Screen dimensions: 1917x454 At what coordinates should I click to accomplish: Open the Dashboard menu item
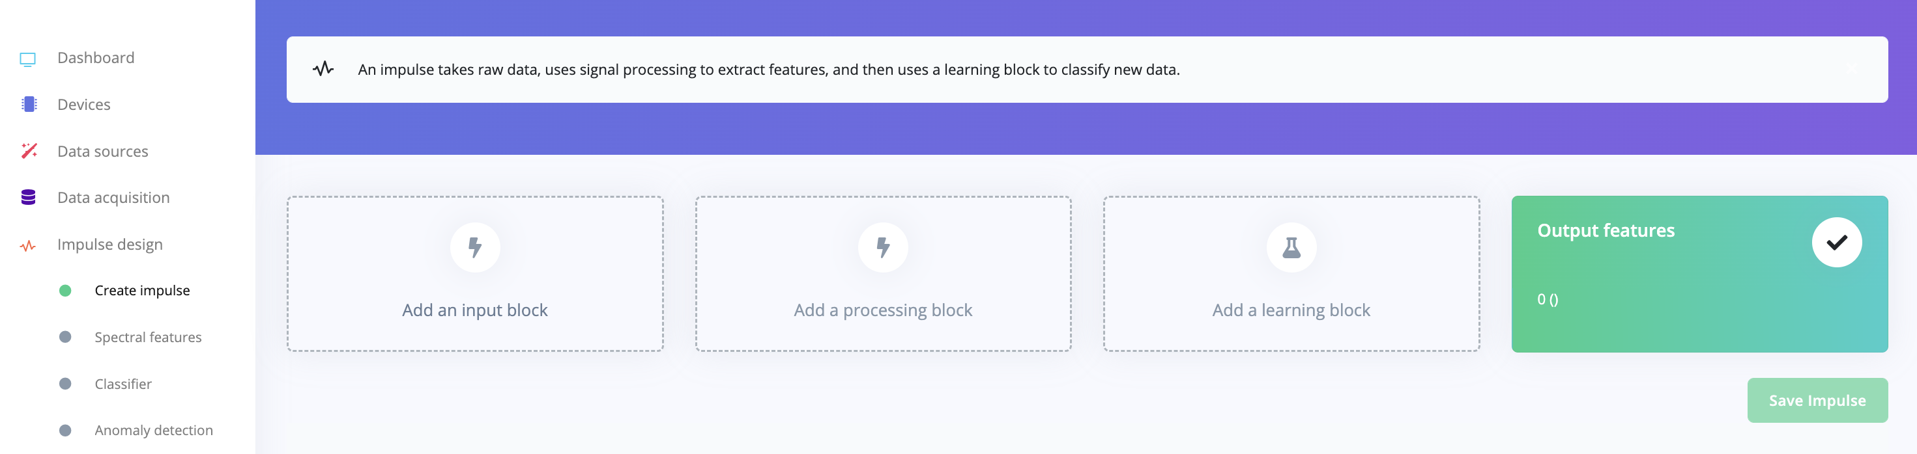tap(96, 58)
